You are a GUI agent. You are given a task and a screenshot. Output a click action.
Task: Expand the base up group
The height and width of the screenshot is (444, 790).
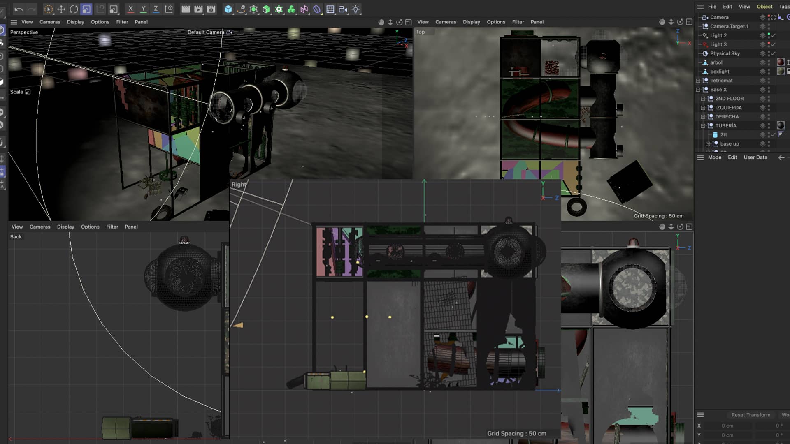pos(708,144)
